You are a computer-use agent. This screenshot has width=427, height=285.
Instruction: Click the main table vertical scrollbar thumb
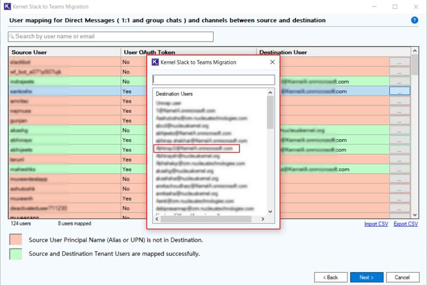(415, 65)
